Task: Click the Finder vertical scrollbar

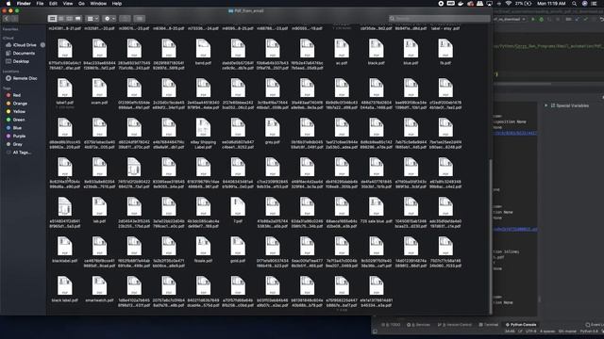Action: [x=491, y=236]
